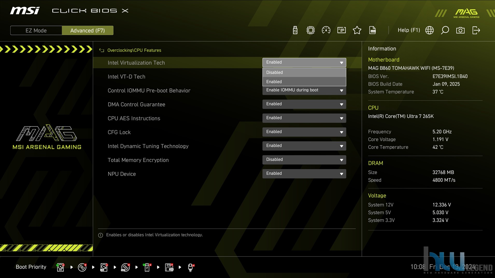Open the M-Flash USB BIOS update tool

[x=295, y=30]
